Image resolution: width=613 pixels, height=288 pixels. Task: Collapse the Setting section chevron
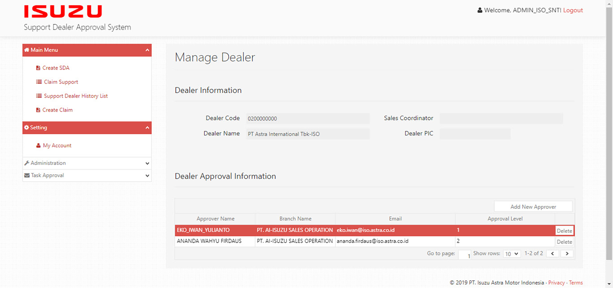147,128
